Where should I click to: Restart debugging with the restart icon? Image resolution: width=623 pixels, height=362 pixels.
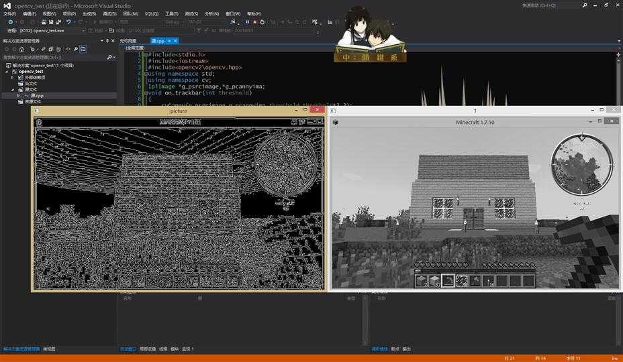click(262, 22)
